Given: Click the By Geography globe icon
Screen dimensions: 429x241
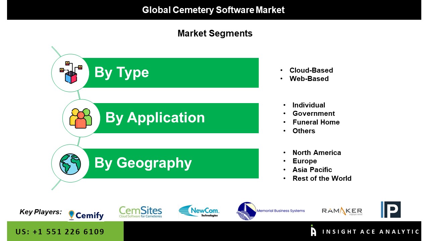Looking at the screenshot, I should click(70, 164).
